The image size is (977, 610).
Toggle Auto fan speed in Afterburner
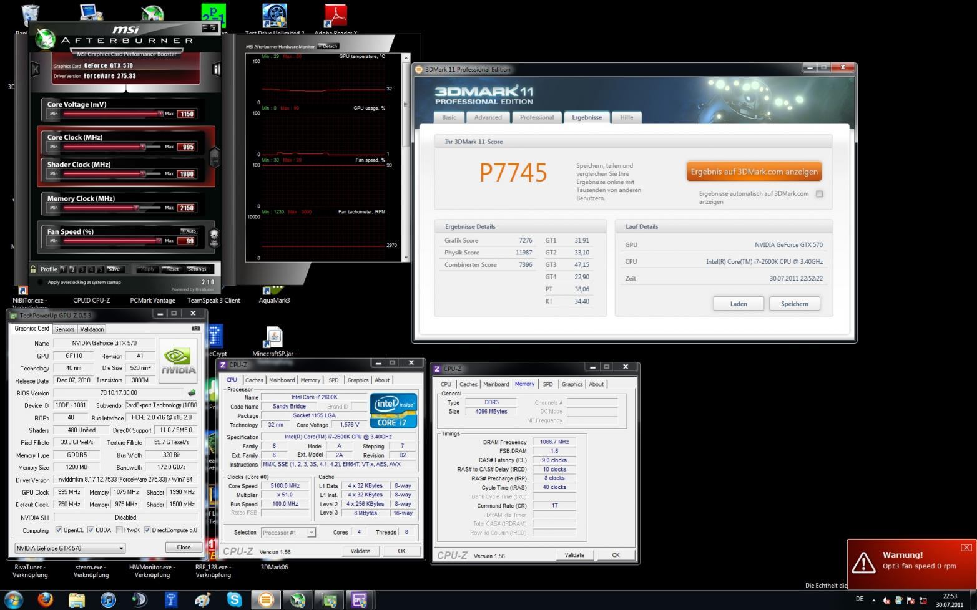189,231
